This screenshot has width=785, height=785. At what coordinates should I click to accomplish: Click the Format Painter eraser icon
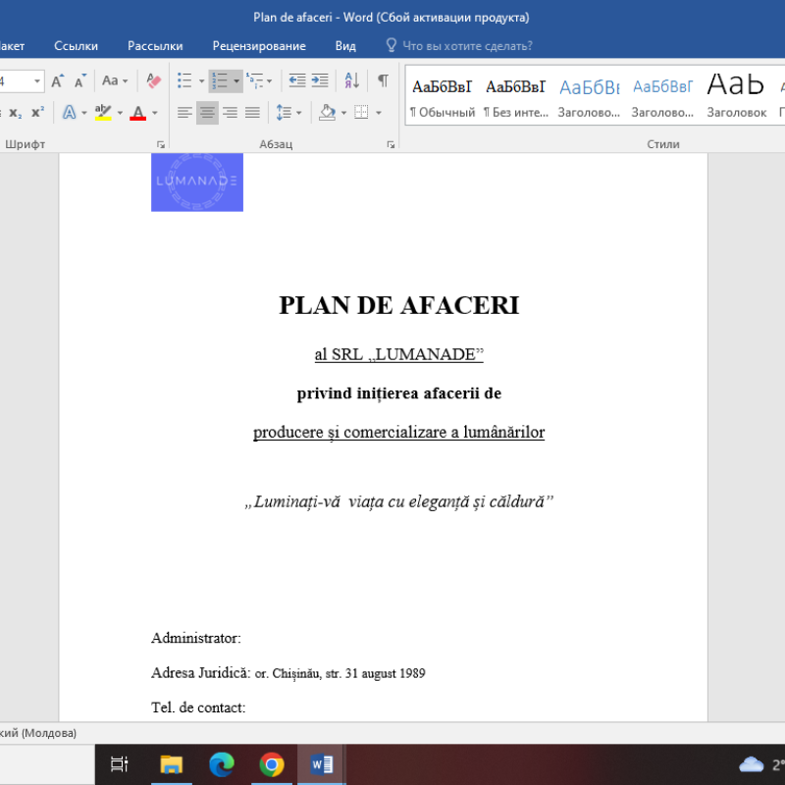pyautogui.click(x=152, y=80)
